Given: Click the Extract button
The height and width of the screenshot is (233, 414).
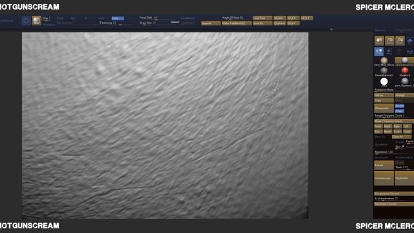Looking at the screenshot, I should [x=384, y=165].
